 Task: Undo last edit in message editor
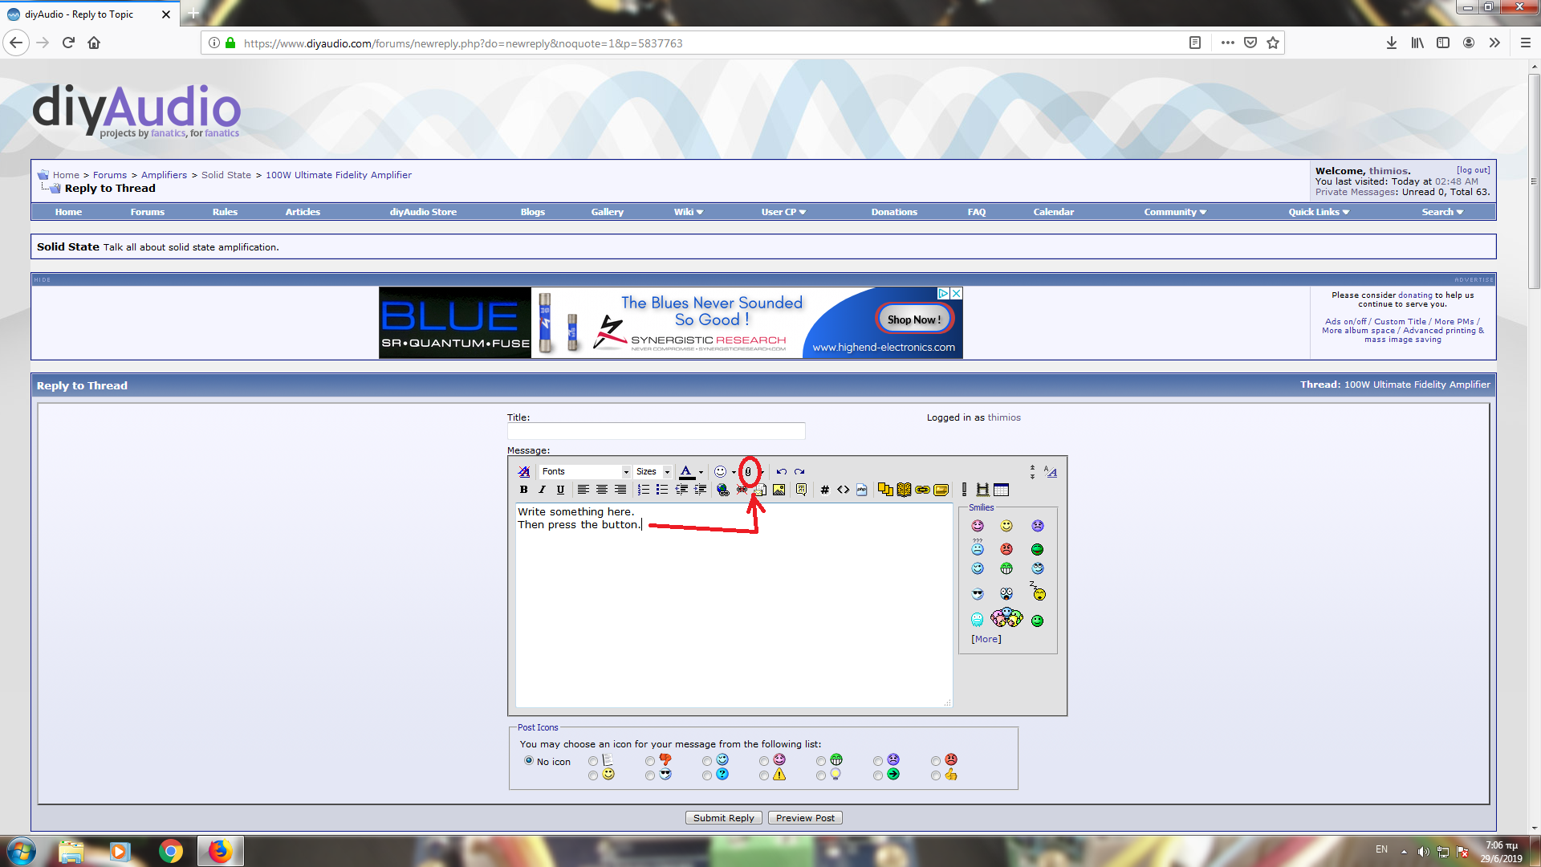781,472
